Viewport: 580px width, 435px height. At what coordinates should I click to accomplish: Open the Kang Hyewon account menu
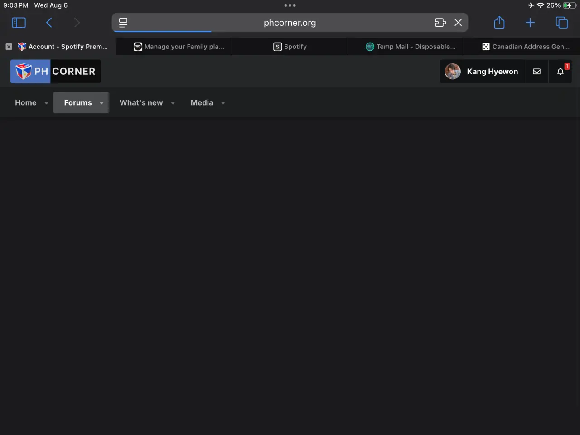tap(482, 72)
